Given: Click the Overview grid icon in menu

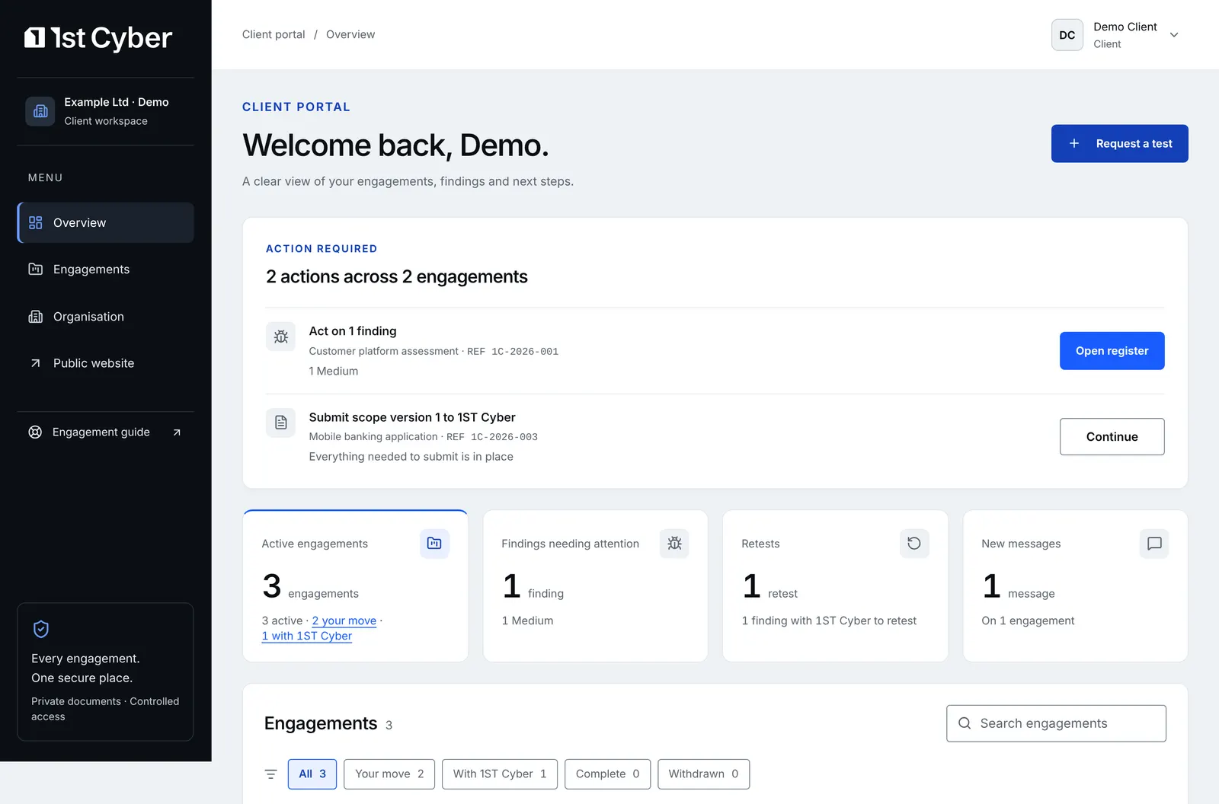Looking at the screenshot, I should coord(35,222).
